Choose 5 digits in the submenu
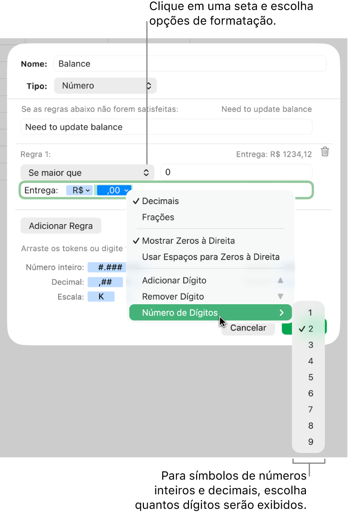 coord(310,377)
